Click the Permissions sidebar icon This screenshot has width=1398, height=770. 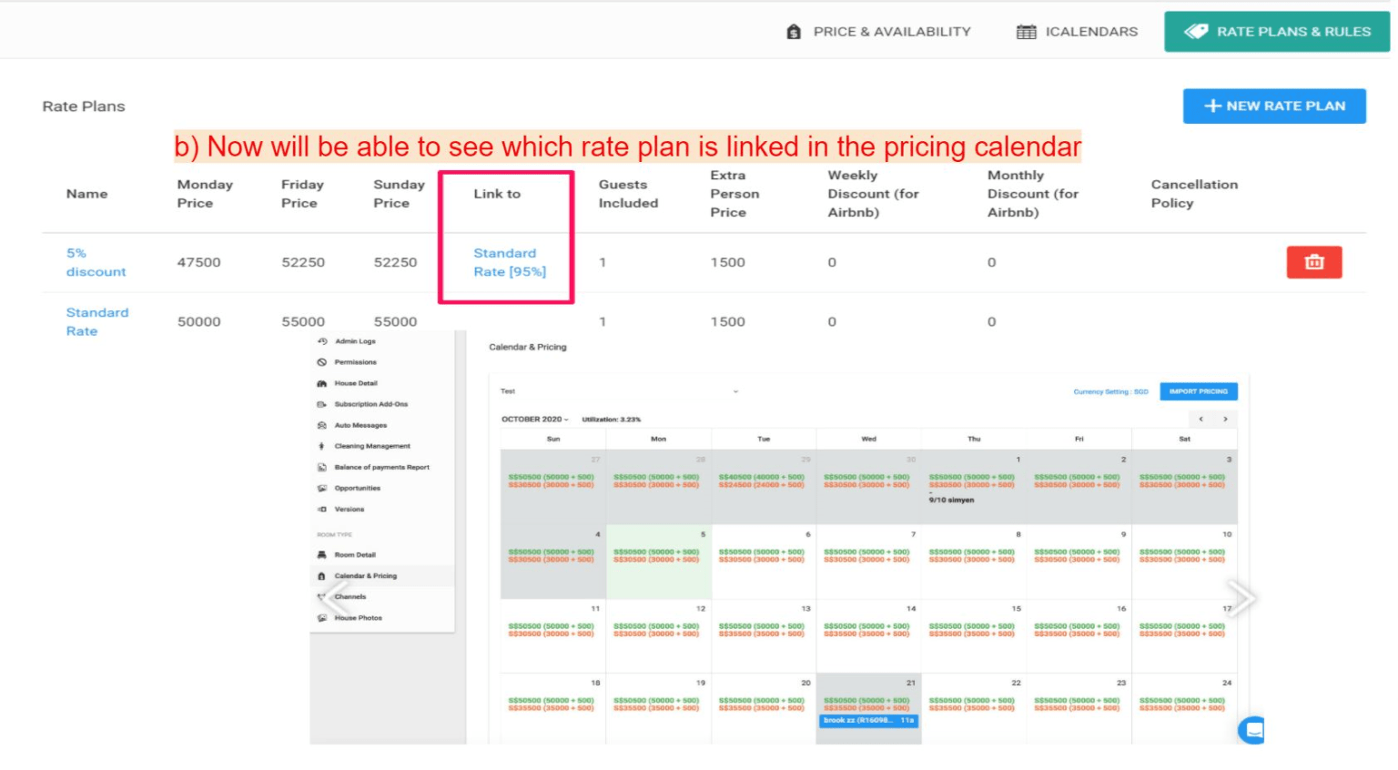click(x=322, y=362)
